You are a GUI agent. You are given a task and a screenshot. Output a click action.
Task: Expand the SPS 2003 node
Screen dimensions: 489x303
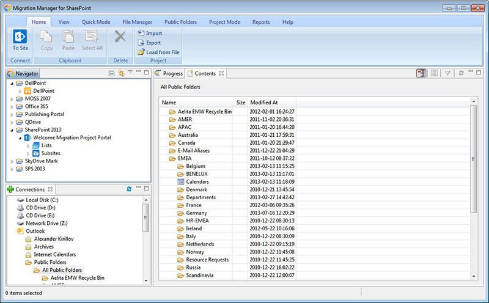tap(12, 169)
